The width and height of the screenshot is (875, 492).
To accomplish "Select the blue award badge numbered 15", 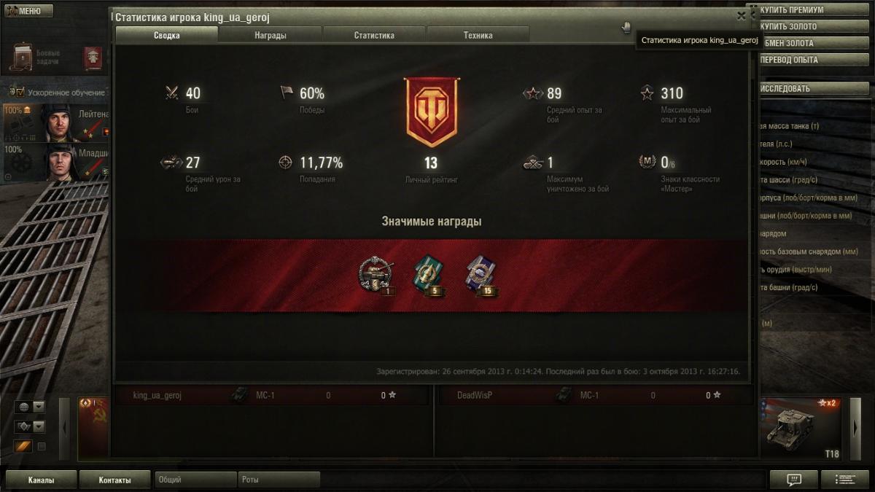I will point(481,276).
